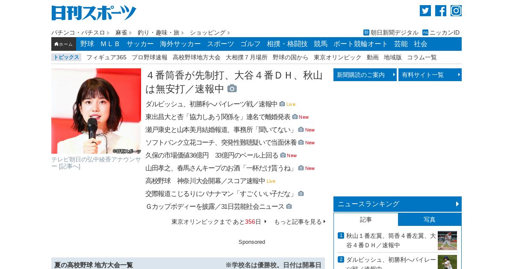This screenshot has width=513, height=269.
Task: Click 記事へ caption under photo
Action: 69,167
